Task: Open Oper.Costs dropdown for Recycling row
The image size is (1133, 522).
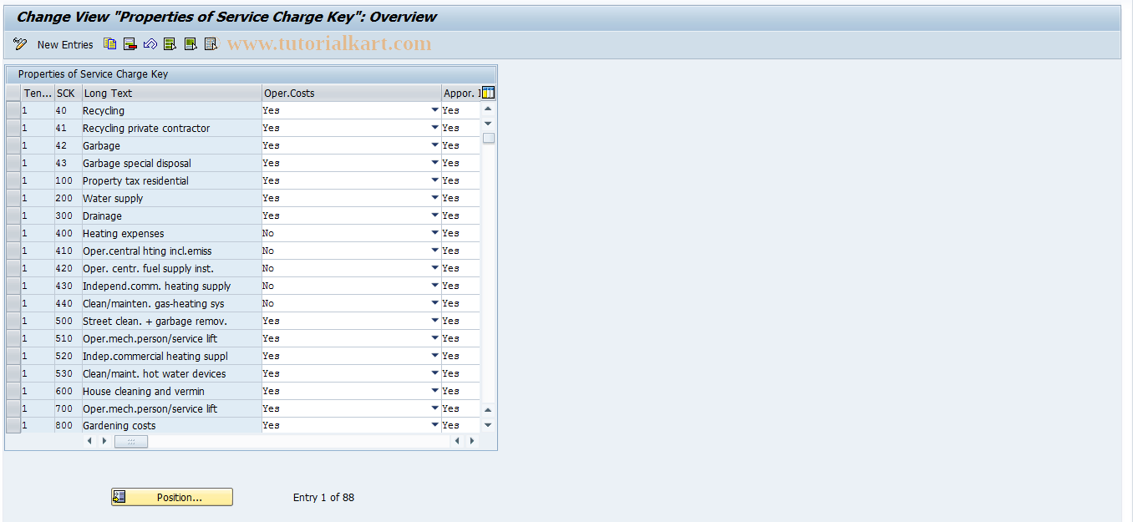Action: point(434,109)
